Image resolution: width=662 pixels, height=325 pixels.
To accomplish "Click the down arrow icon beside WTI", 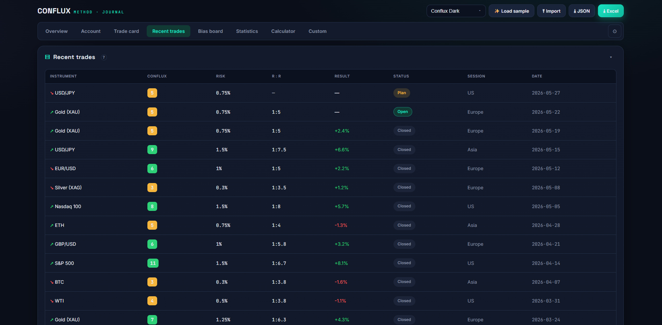I will coord(52,301).
